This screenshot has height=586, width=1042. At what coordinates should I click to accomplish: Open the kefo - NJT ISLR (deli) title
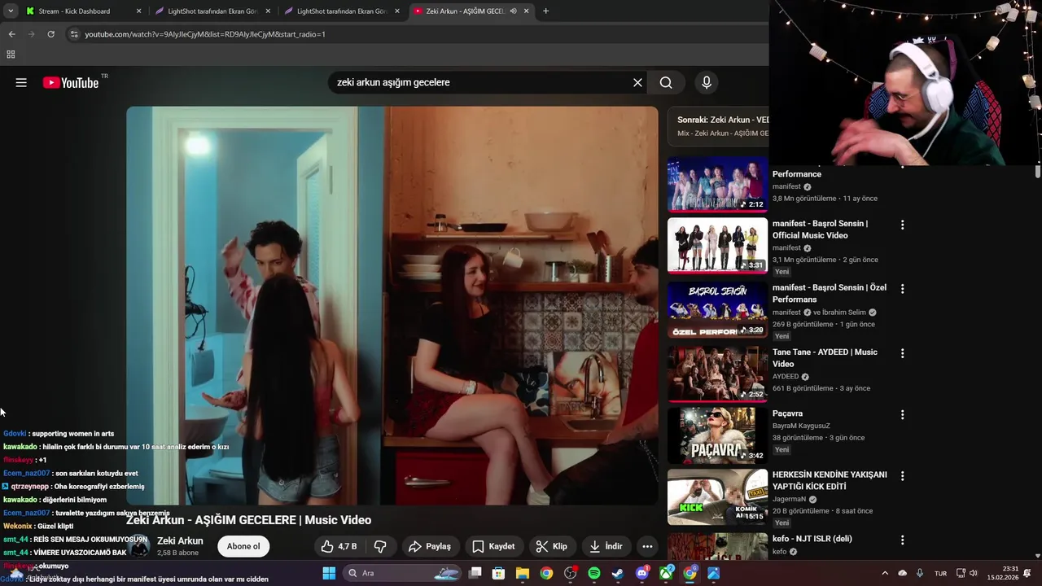[812, 539]
